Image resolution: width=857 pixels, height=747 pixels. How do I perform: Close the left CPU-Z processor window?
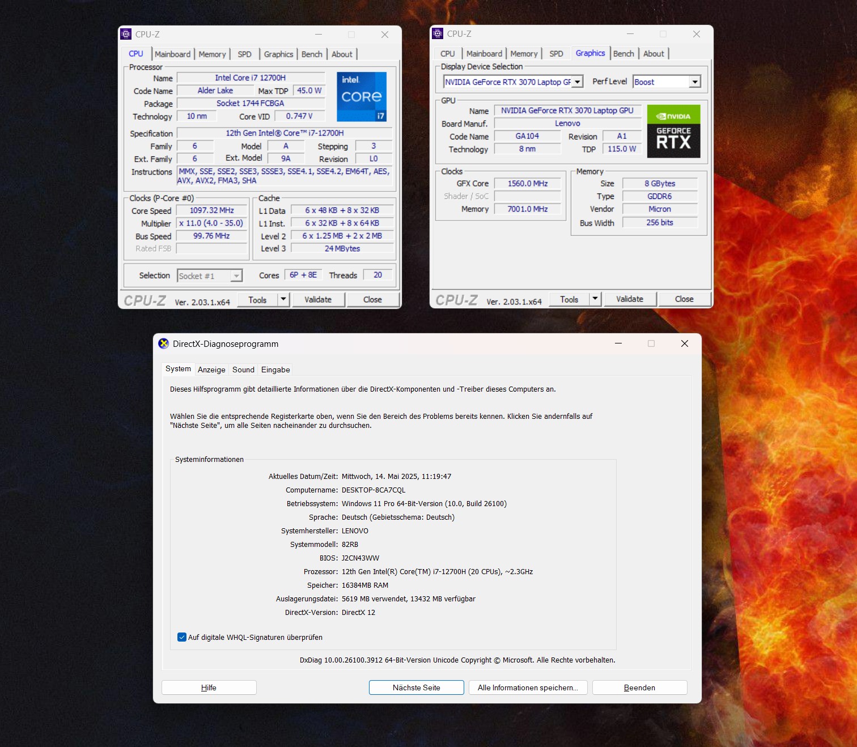click(384, 35)
